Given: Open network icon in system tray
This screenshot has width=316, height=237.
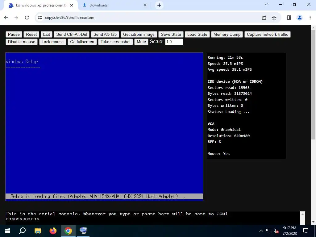Looking at the screenshot, I should click(x=269, y=231).
